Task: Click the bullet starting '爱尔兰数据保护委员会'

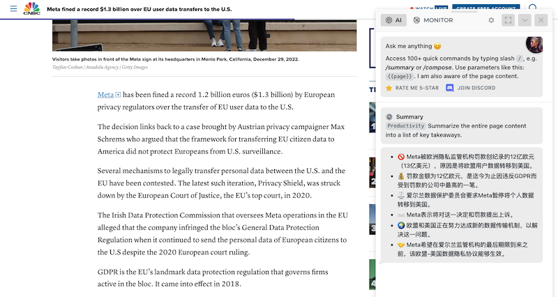Action: (467, 199)
